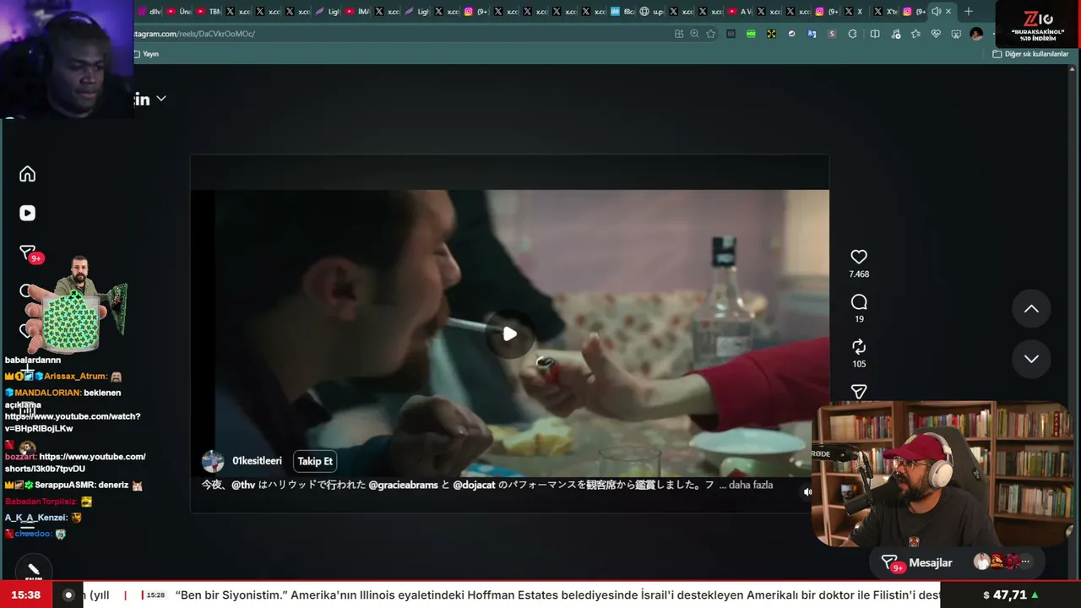The image size is (1081, 608).
Task: Switch to the "u.p" globe tab
Action: coord(651,12)
